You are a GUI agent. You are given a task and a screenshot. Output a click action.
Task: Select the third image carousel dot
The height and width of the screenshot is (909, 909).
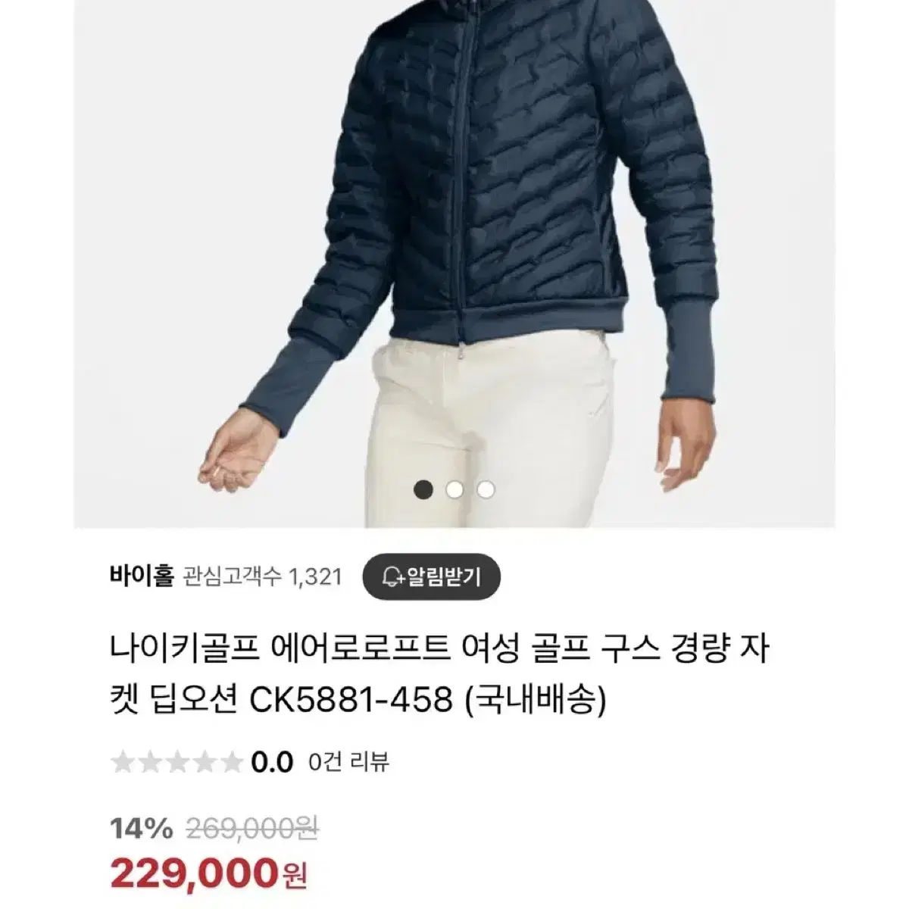click(486, 489)
